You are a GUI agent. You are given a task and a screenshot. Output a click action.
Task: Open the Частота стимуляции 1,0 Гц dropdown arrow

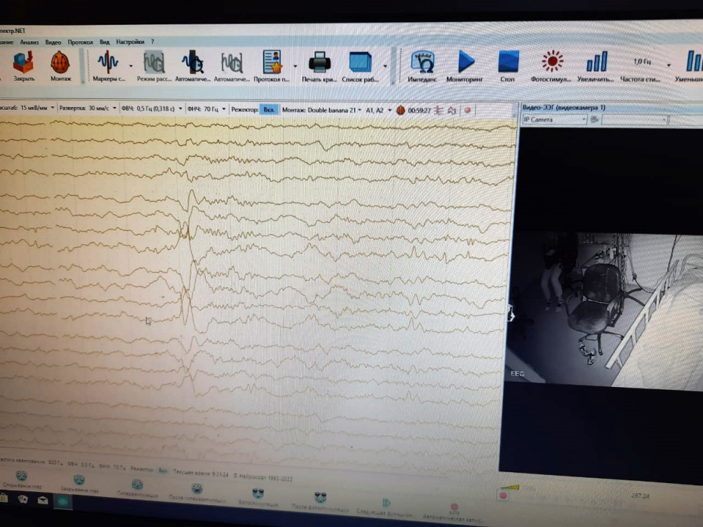pyautogui.click(x=669, y=65)
